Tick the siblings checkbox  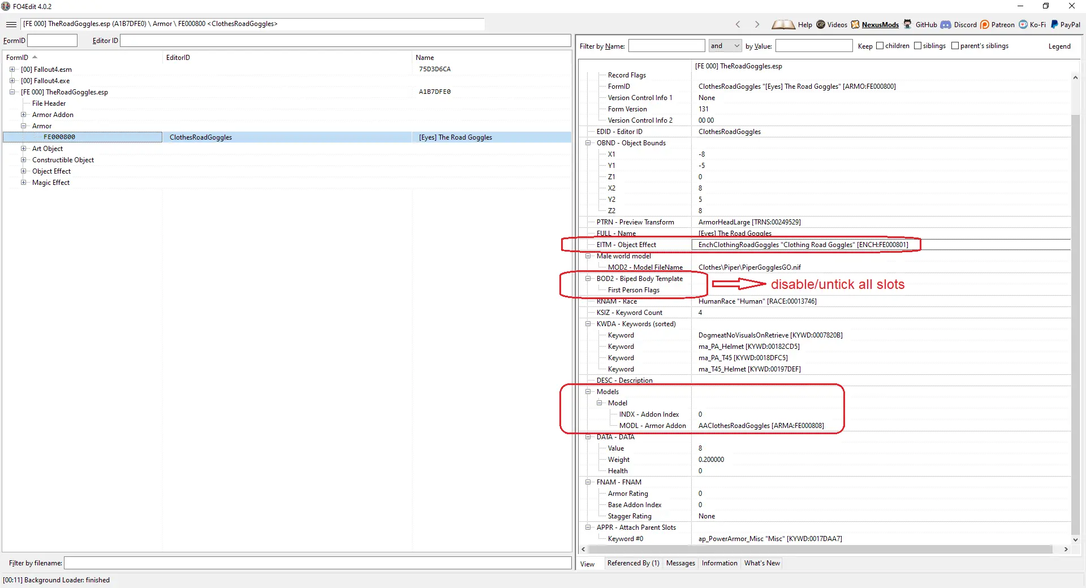tap(917, 46)
